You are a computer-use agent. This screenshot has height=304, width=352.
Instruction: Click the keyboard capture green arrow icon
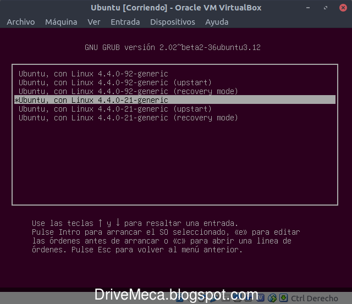point(284,298)
